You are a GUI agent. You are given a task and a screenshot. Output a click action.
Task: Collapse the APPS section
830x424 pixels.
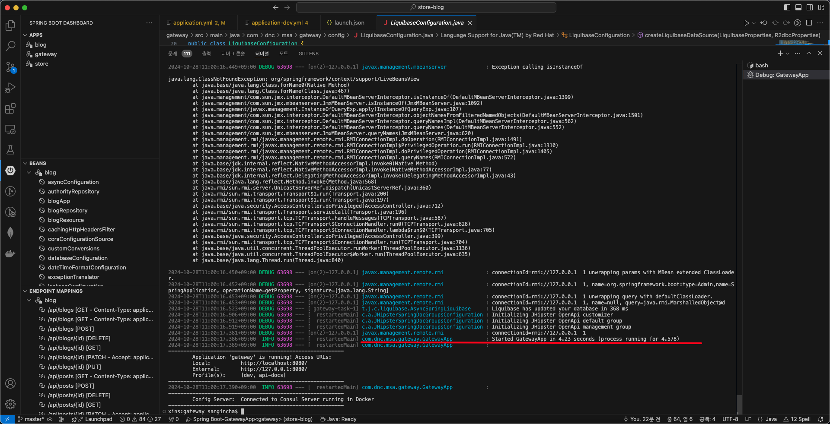pos(25,35)
